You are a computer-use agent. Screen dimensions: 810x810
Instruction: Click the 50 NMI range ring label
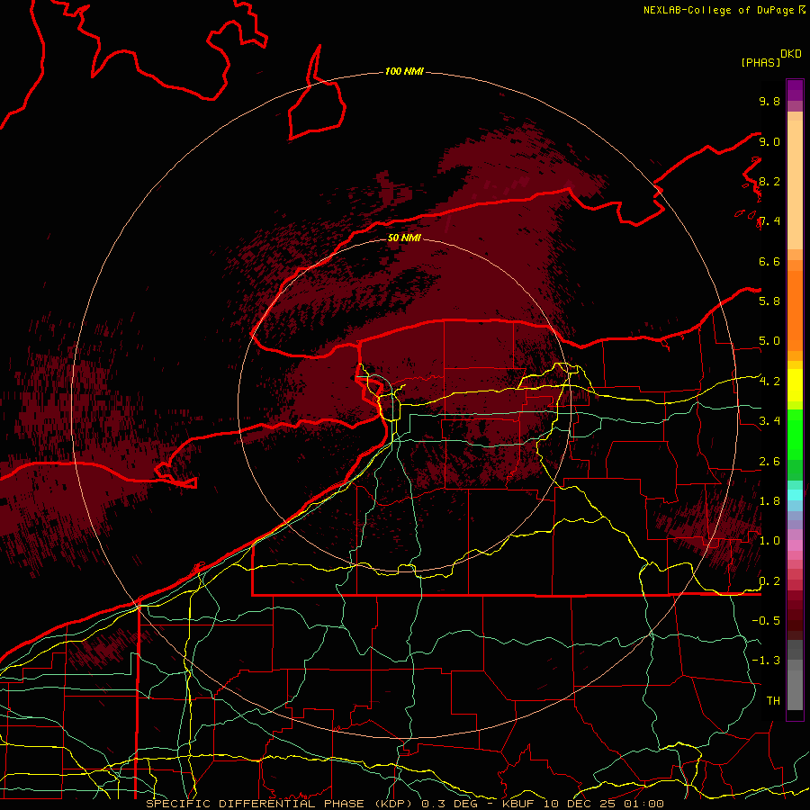[x=404, y=238]
